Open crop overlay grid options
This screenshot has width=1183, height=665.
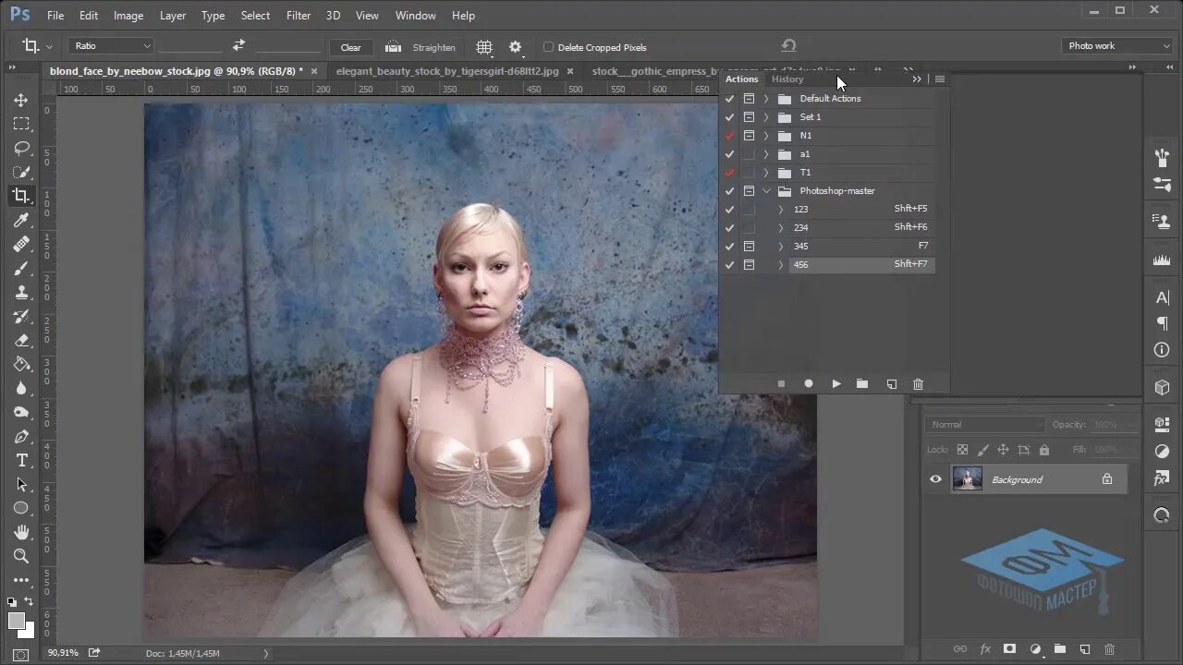click(484, 46)
